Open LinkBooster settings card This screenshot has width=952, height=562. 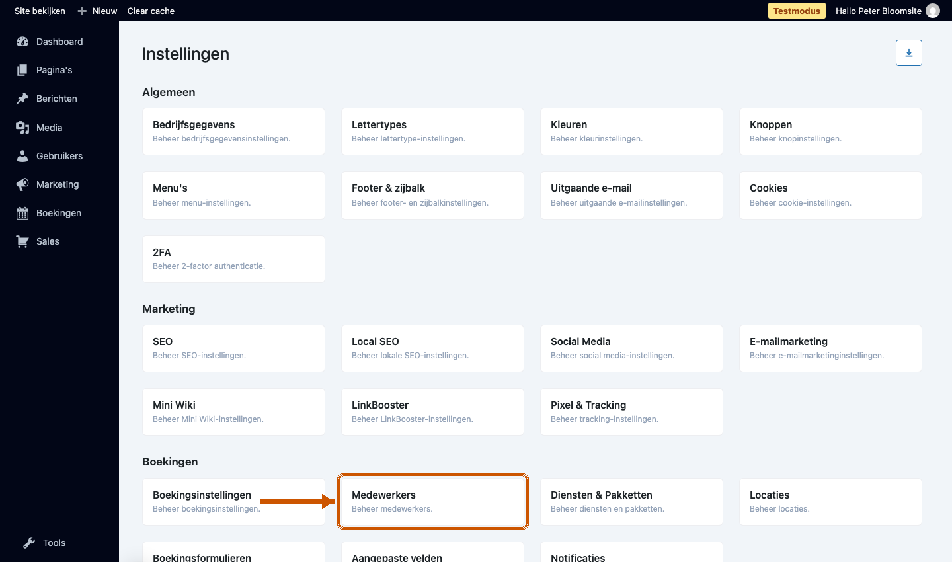tap(432, 412)
